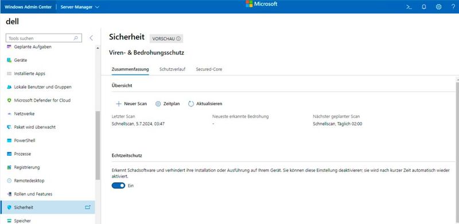Open the Zeitplan scan schedule
459x224 pixels.
168,104
